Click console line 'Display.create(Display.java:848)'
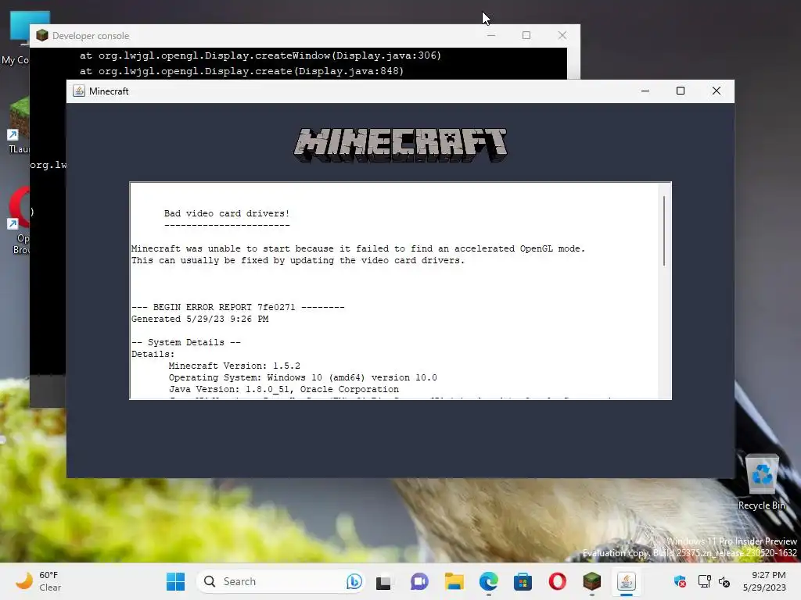Screen dimensions: 801x600 tap(242, 71)
